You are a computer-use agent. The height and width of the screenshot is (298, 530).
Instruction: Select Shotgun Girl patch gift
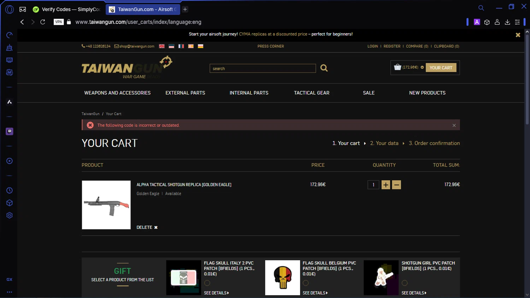click(x=405, y=283)
